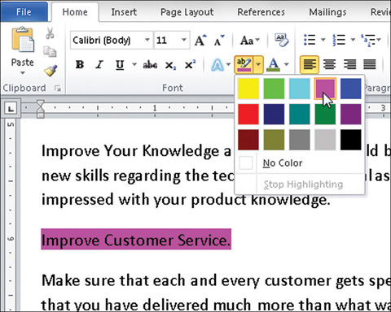
Task: Pick the dark green highlight swatch
Action: tap(325, 115)
